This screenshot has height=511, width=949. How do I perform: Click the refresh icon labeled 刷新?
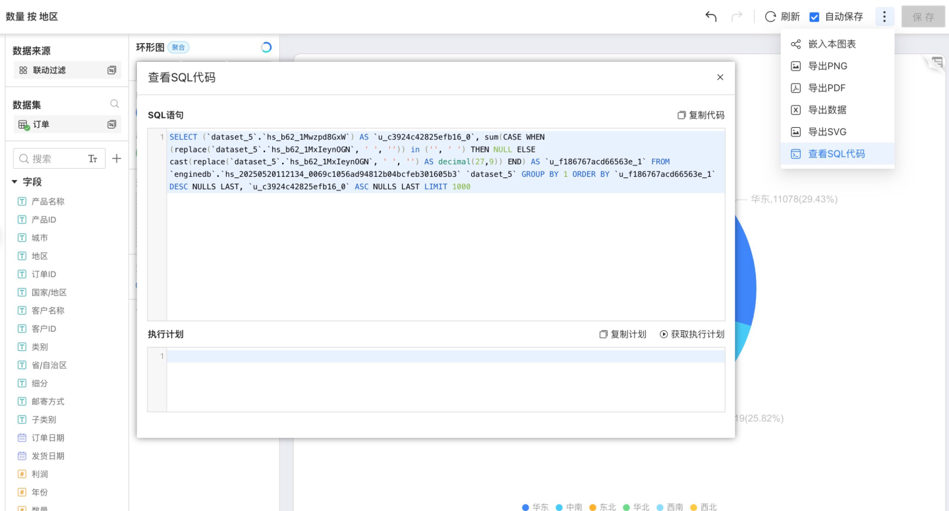click(x=770, y=16)
